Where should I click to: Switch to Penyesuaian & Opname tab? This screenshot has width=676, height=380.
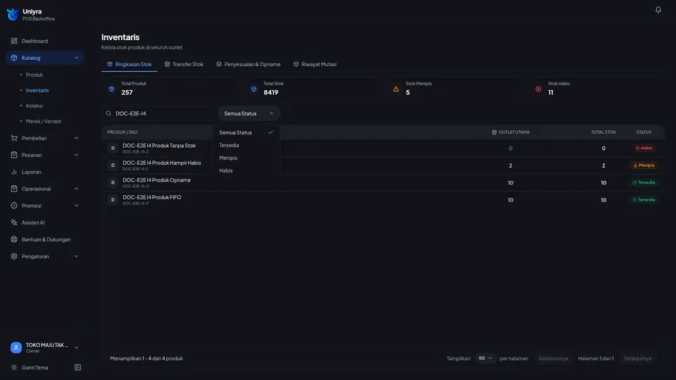point(249,64)
